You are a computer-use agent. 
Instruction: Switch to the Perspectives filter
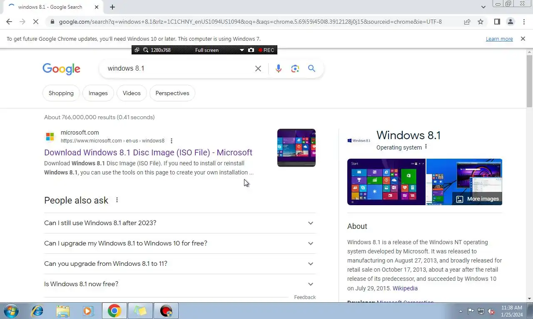(x=172, y=93)
